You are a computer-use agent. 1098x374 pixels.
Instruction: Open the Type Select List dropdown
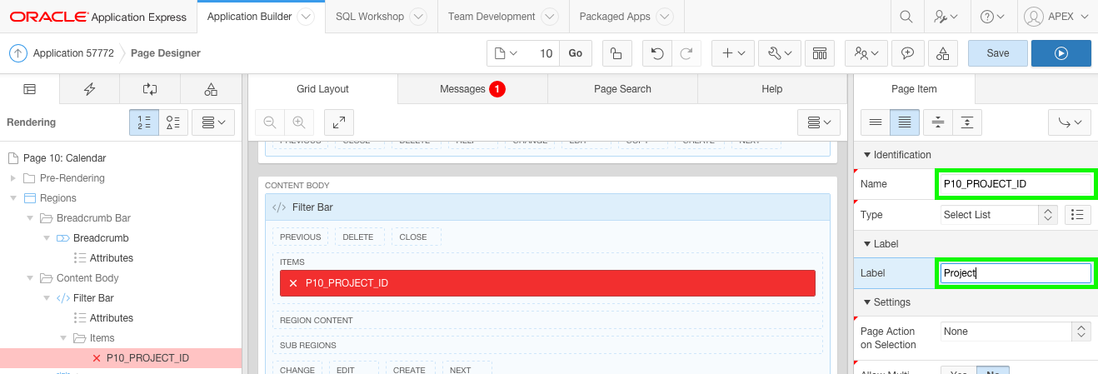999,215
